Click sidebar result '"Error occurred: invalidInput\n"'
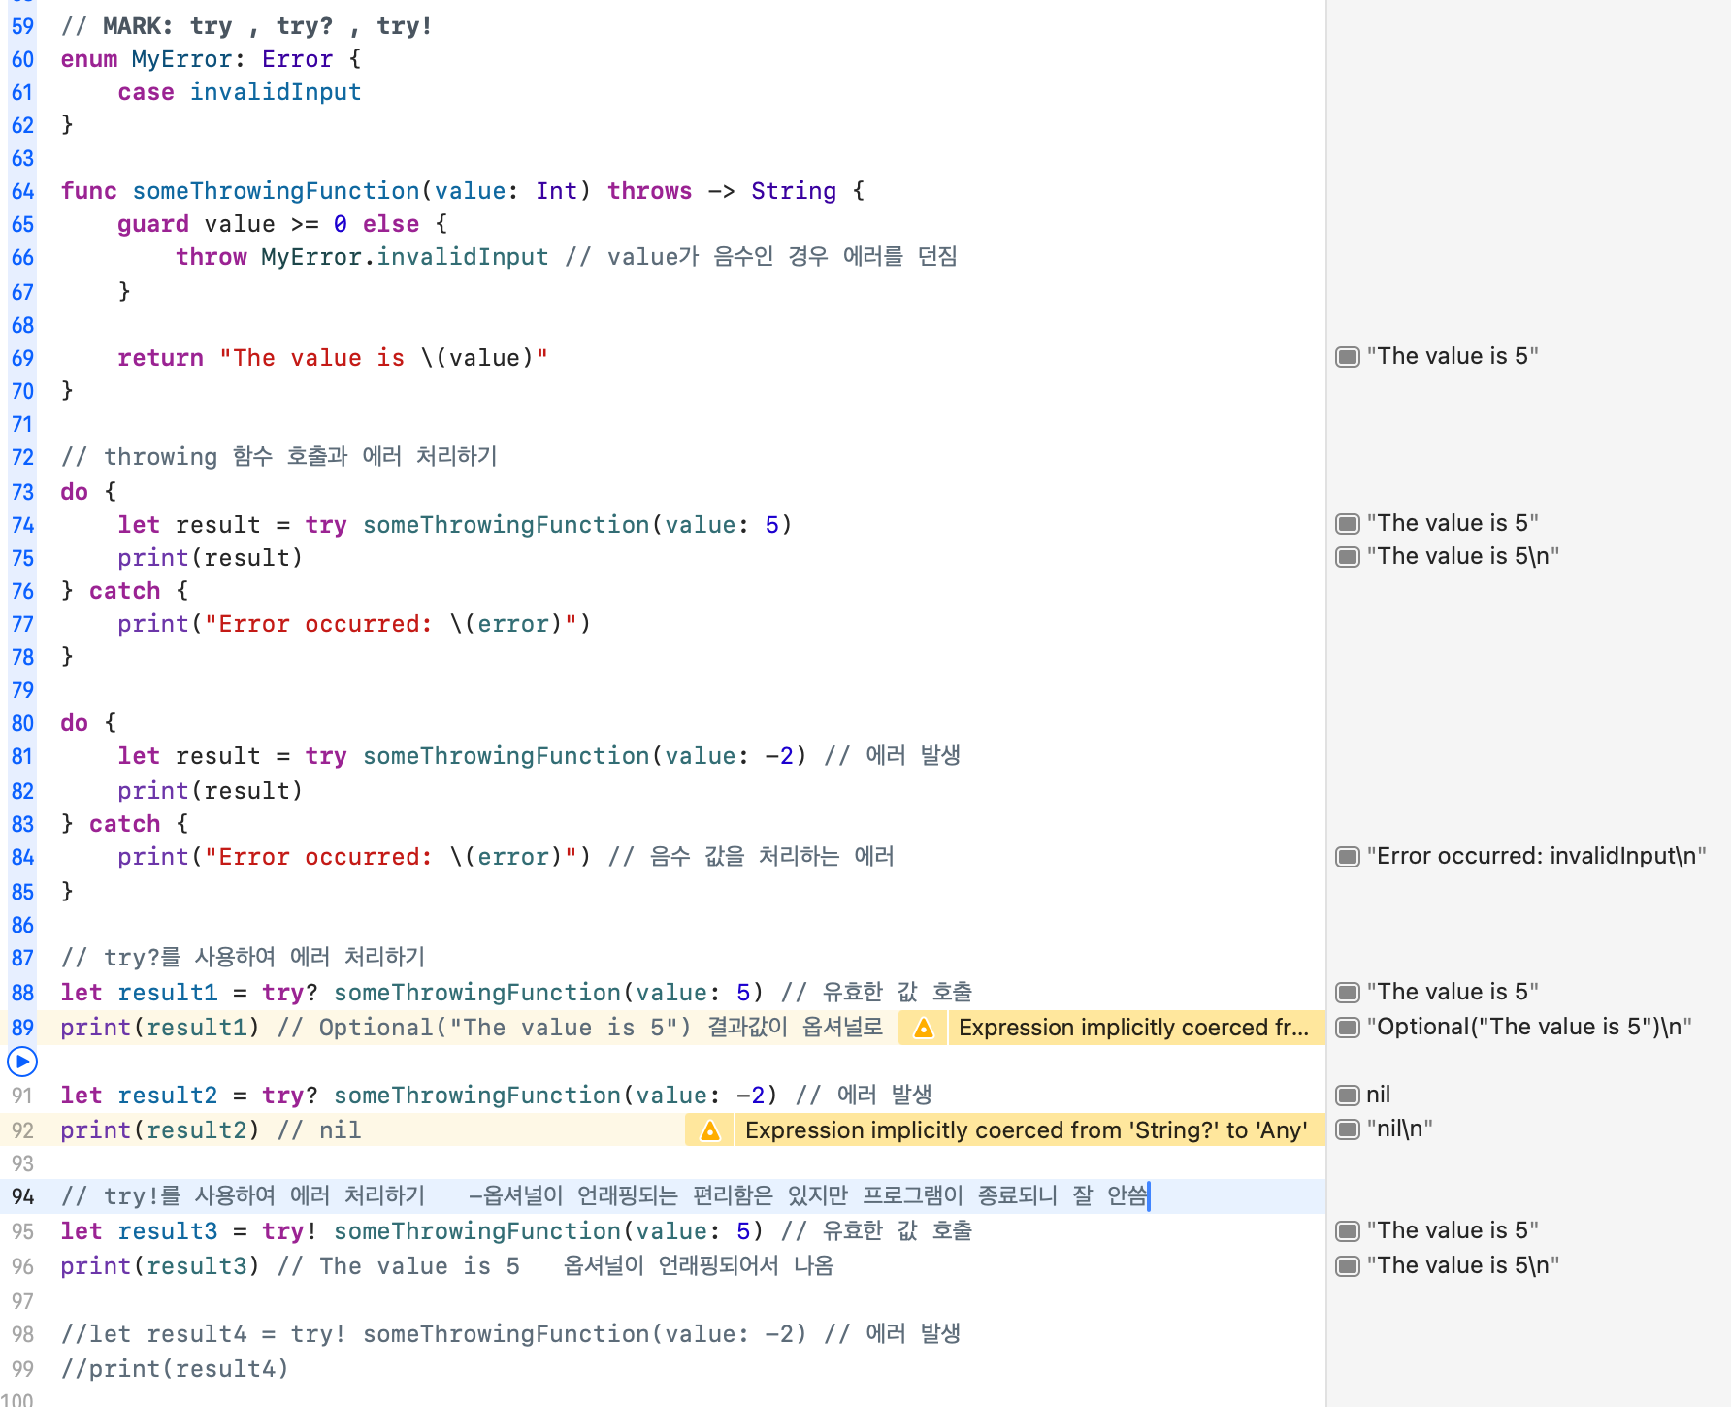This screenshot has height=1407, width=1731. click(x=1536, y=857)
